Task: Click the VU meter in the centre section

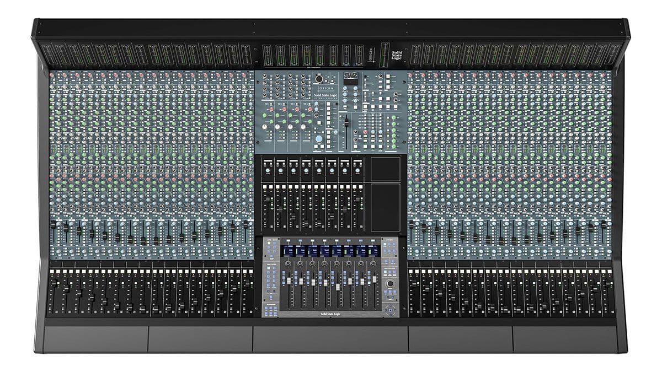Action: click(x=350, y=78)
